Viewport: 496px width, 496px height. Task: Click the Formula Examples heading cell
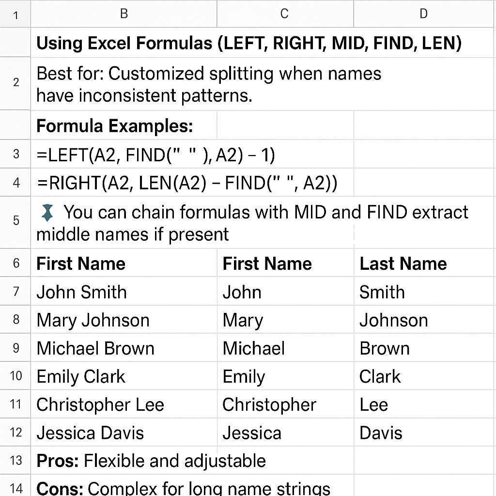pos(124,125)
